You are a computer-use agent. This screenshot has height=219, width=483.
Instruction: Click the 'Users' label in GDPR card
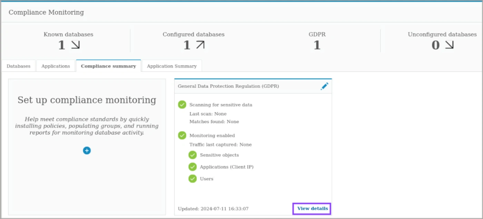[x=207, y=179]
